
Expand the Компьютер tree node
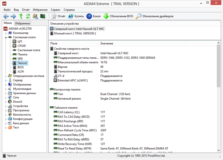coord(6,33)
